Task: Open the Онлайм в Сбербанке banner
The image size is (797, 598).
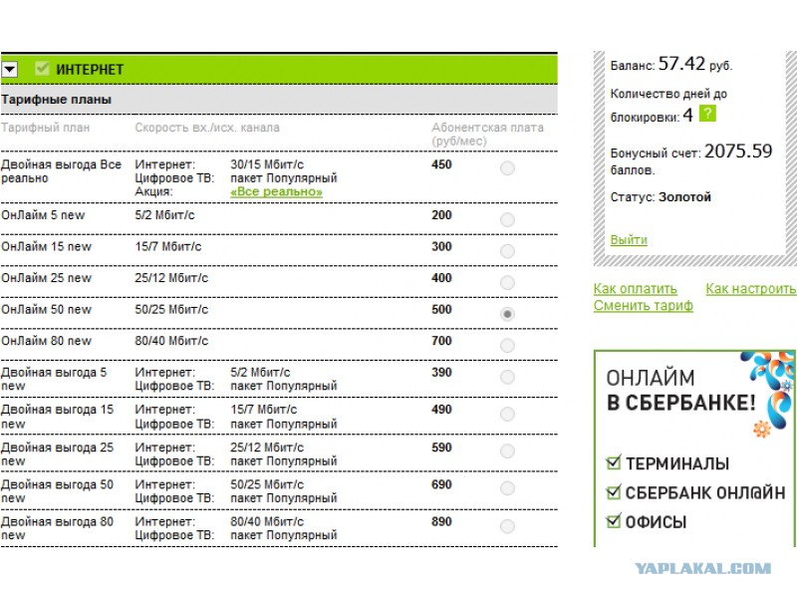Action: pos(694,448)
